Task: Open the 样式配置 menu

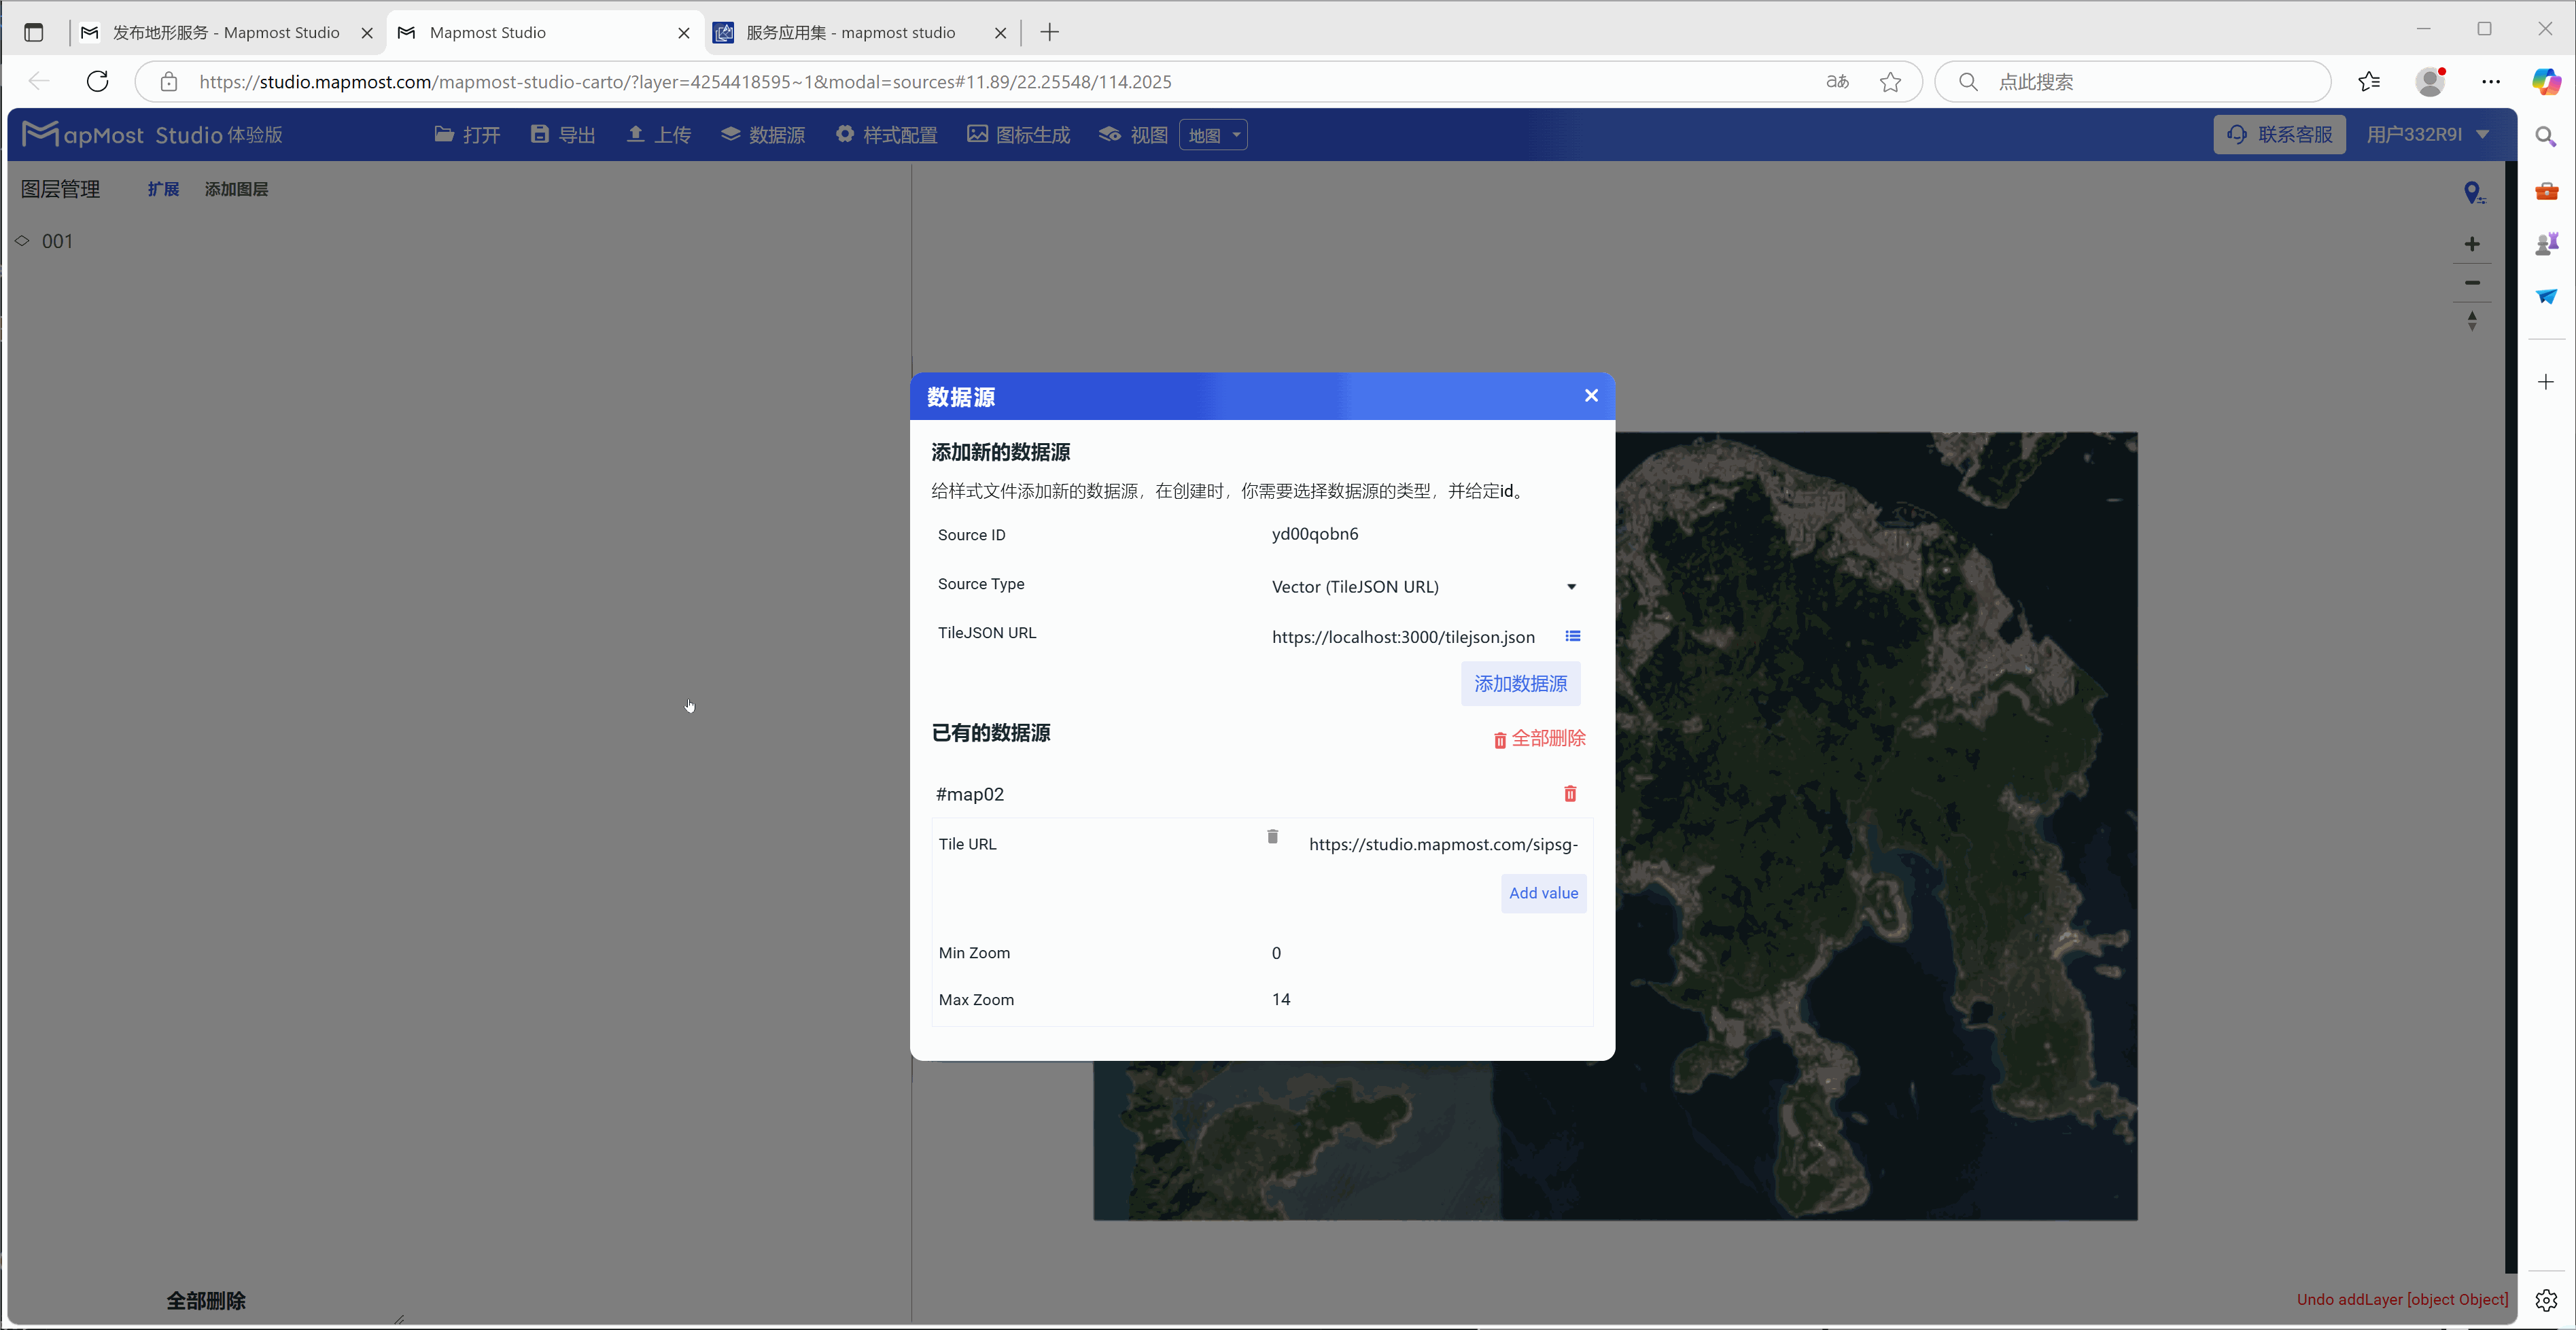Action: pos(886,135)
